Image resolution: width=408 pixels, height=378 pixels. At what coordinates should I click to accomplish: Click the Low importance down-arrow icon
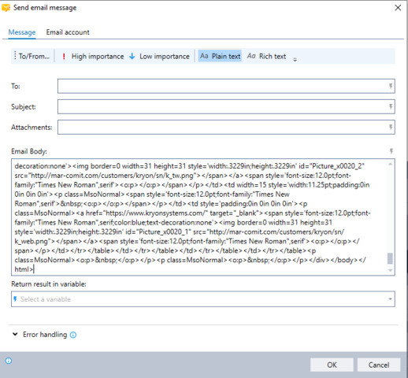(x=132, y=56)
